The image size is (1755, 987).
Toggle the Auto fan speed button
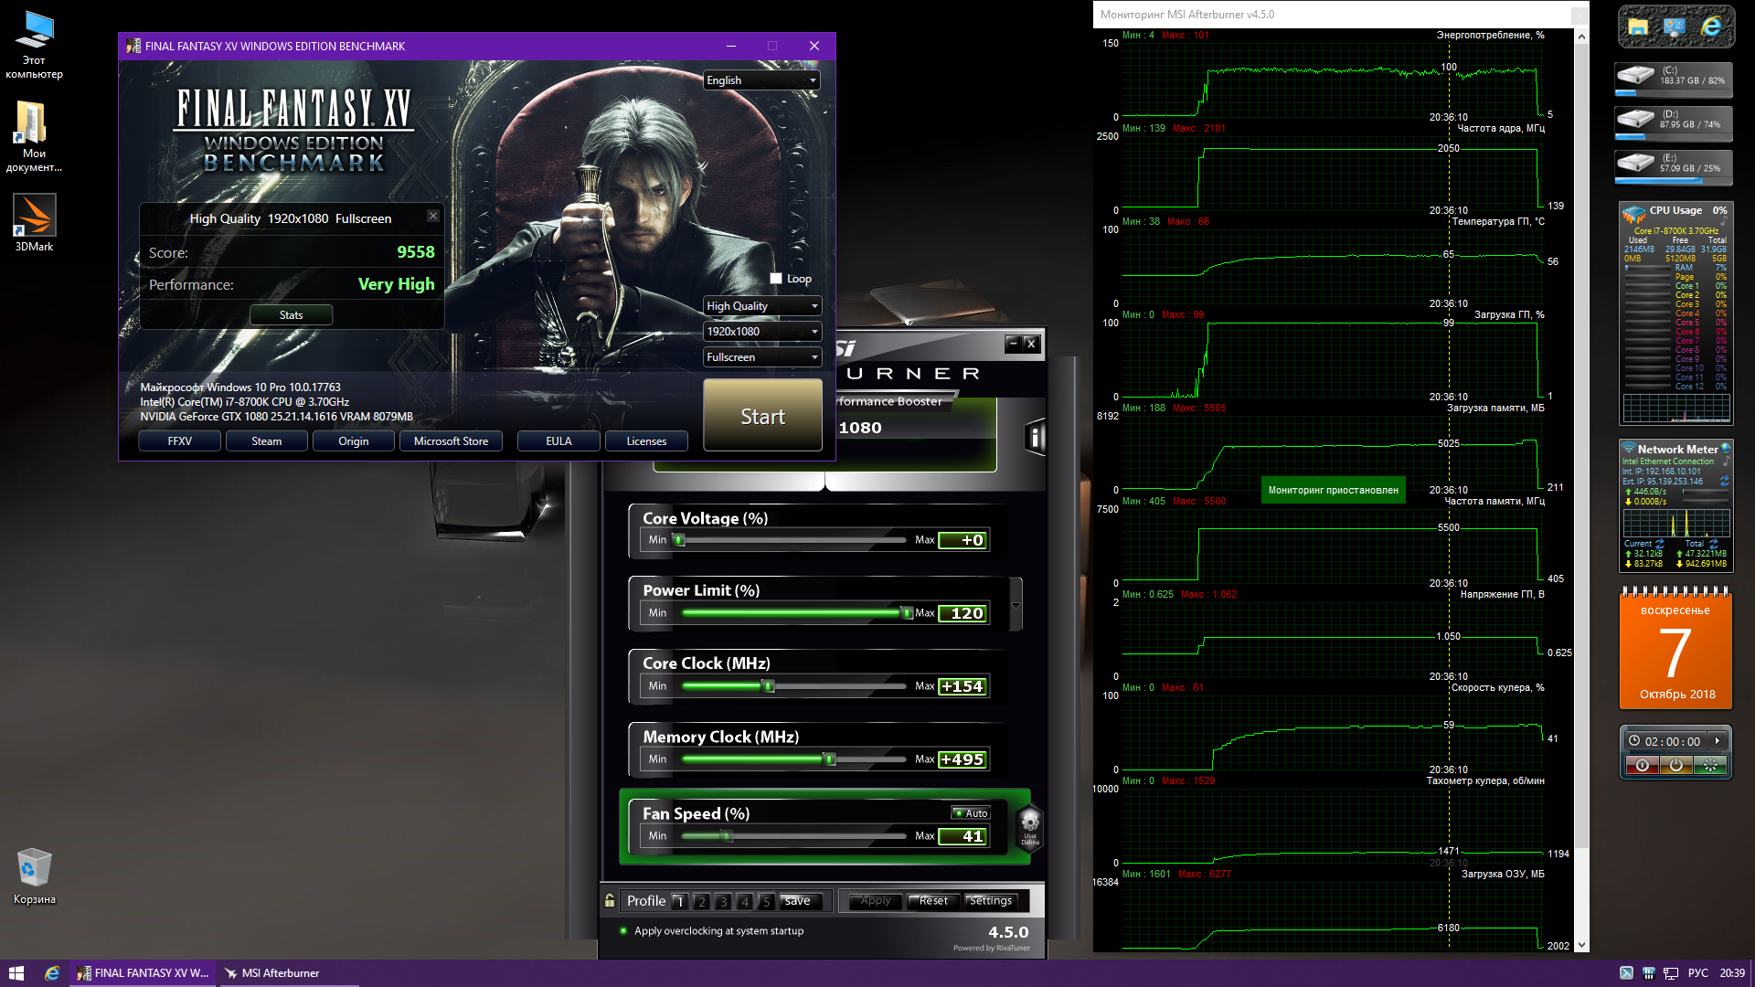[971, 813]
